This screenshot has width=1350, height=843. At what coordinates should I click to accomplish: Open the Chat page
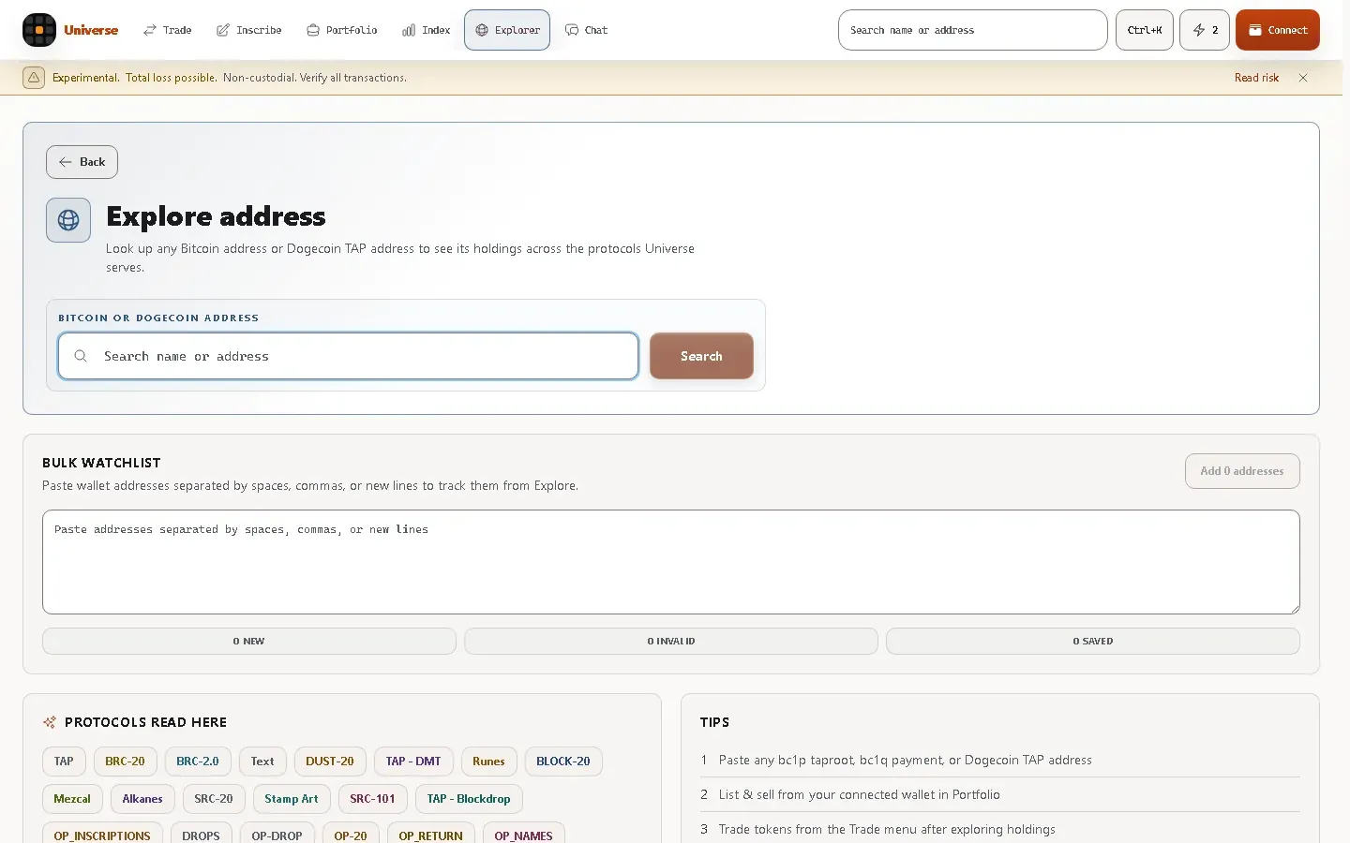coord(587,30)
